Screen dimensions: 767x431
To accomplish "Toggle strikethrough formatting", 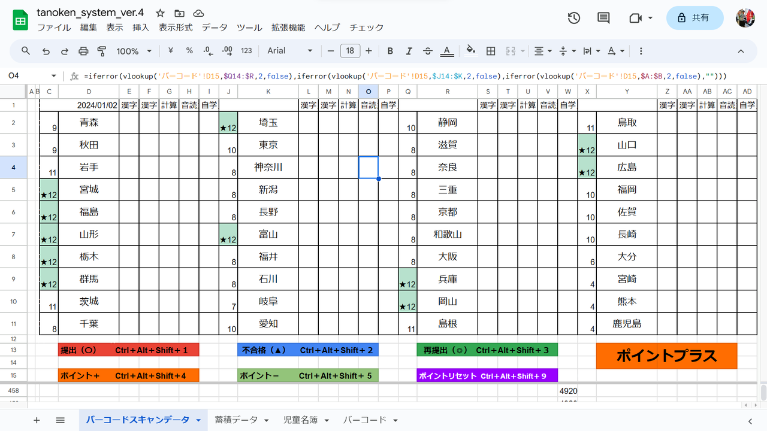I will click(428, 51).
